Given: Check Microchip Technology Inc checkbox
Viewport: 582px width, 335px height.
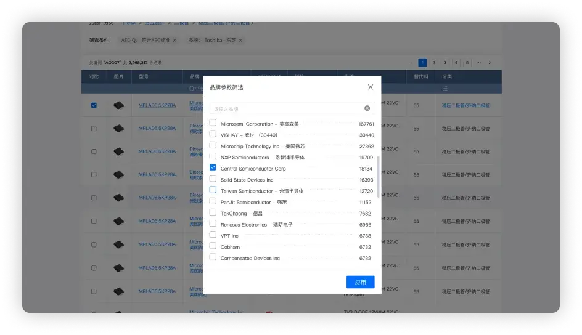Looking at the screenshot, I should [x=213, y=145].
